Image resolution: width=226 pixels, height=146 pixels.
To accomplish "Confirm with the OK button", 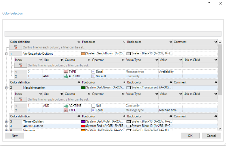I will (x=190, y=136).
